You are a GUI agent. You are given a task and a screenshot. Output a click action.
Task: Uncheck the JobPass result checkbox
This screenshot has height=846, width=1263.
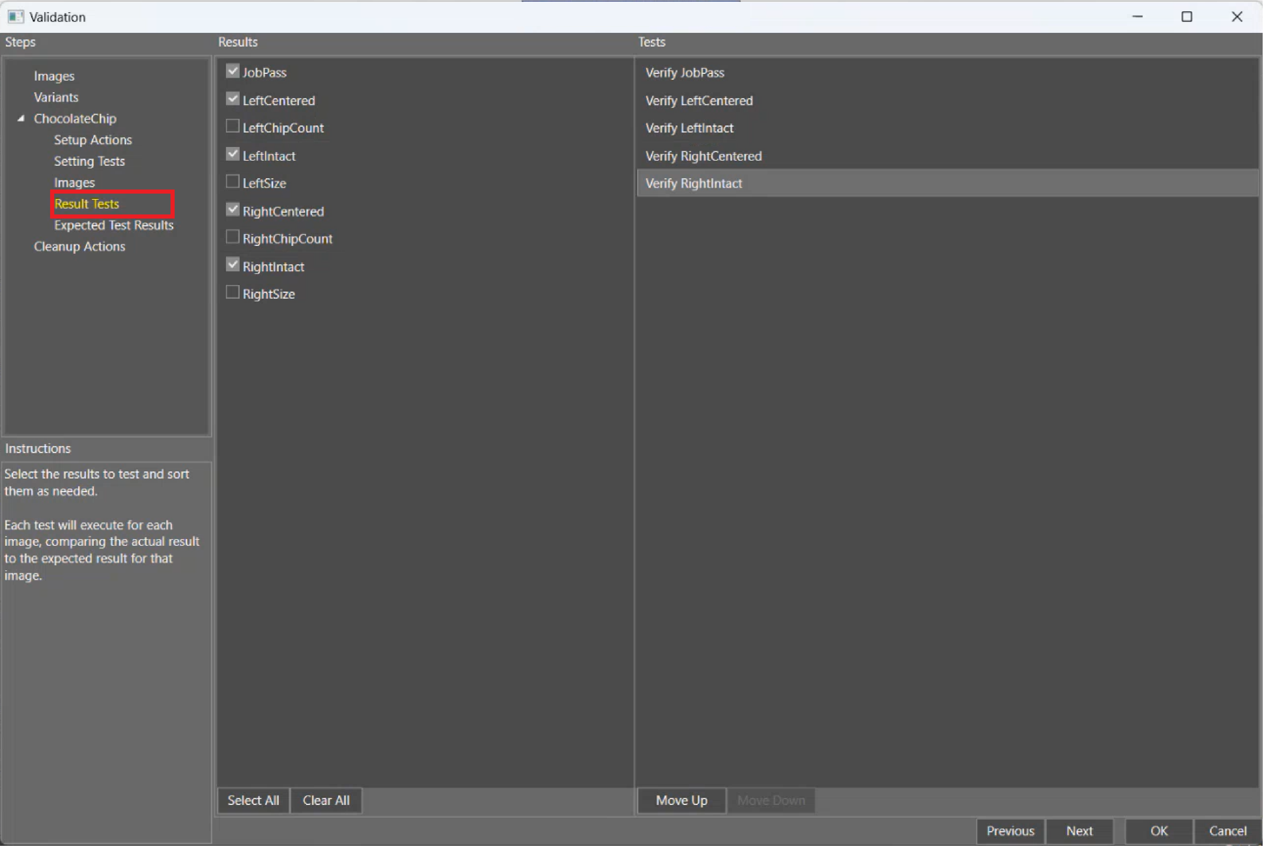tap(233, 71)
